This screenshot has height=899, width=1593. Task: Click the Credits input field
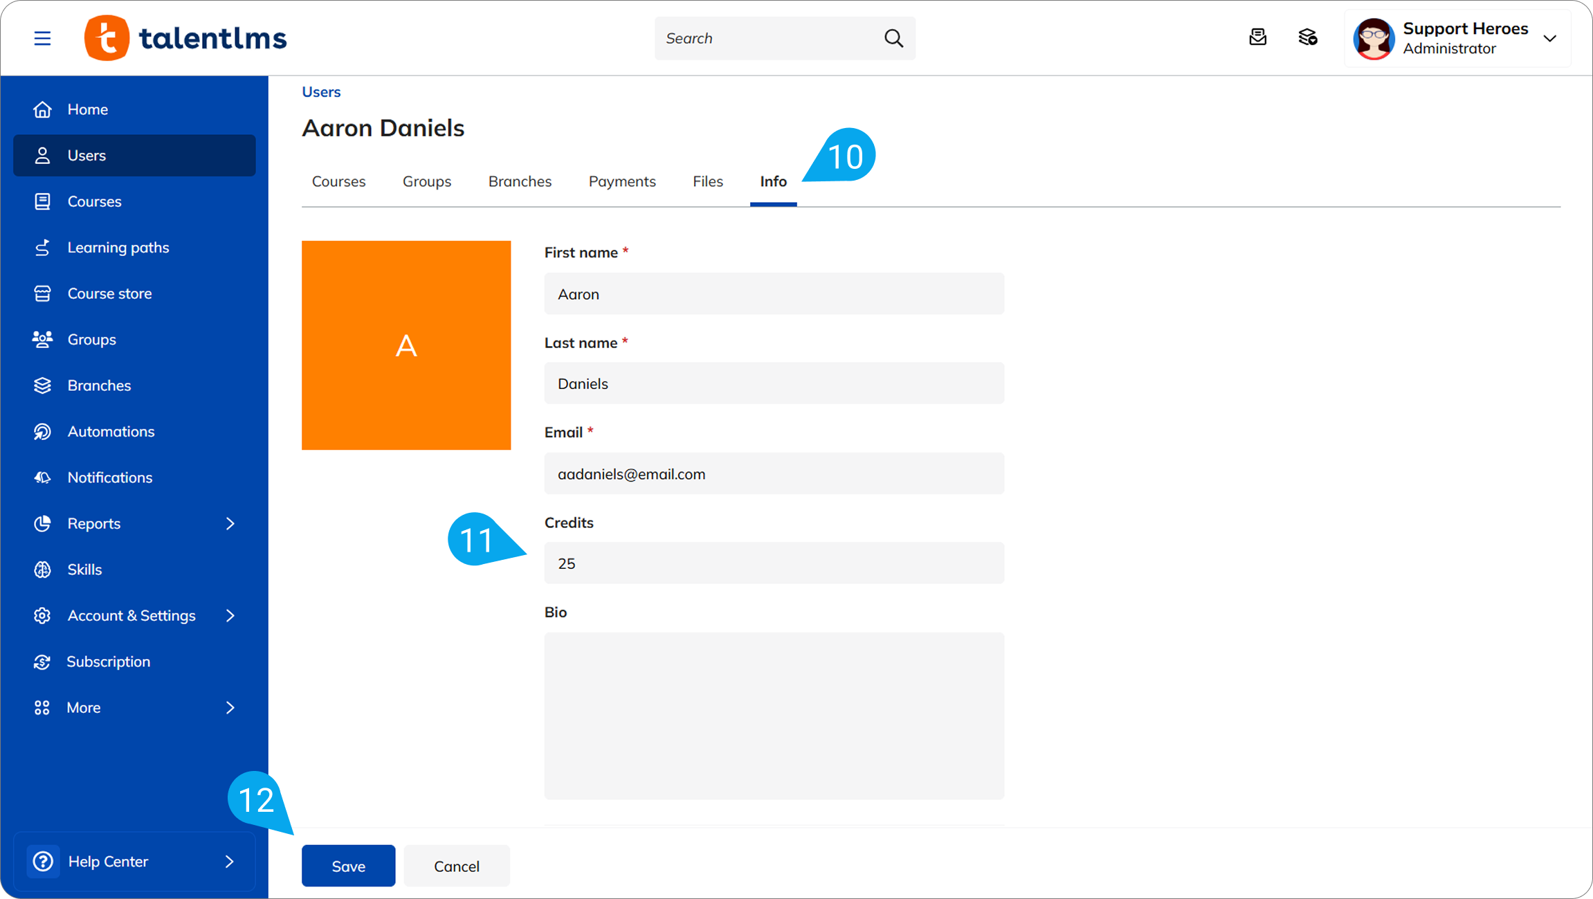pyautogui.click(x=774, y=563)
